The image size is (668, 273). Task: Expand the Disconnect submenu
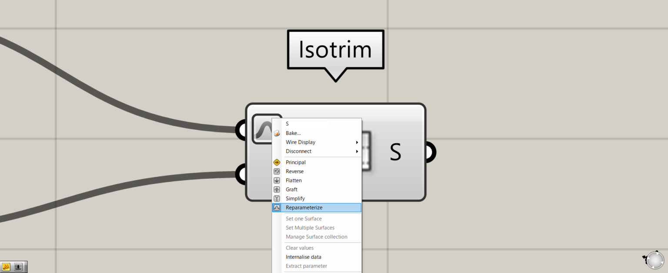(x=298, y=151)
